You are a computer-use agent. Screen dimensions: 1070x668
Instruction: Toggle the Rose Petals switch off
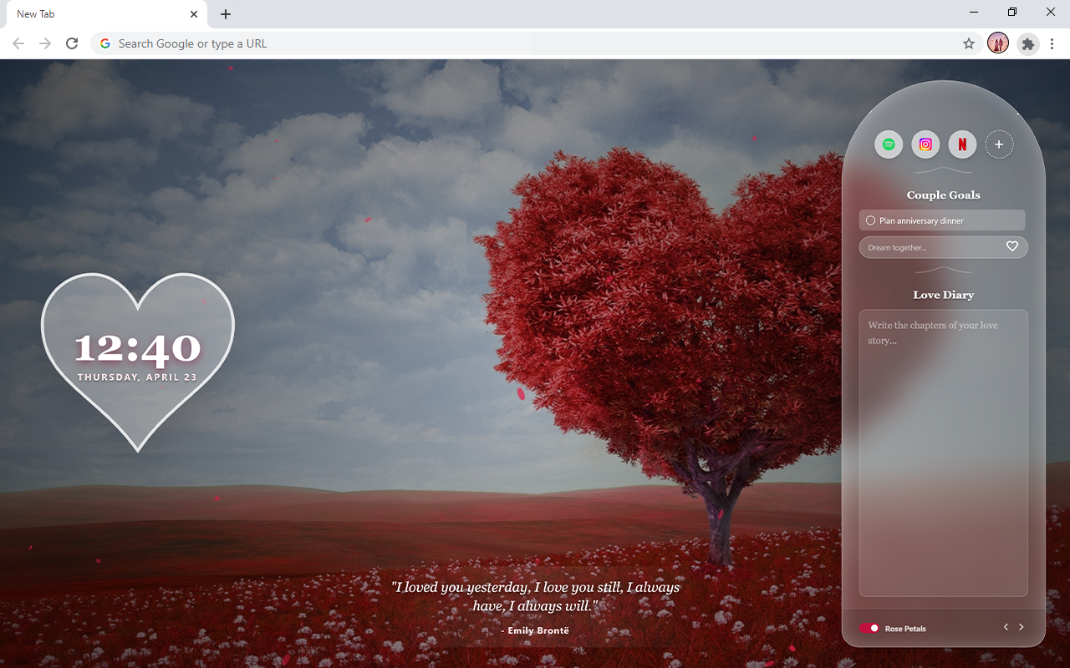[869, 628]
